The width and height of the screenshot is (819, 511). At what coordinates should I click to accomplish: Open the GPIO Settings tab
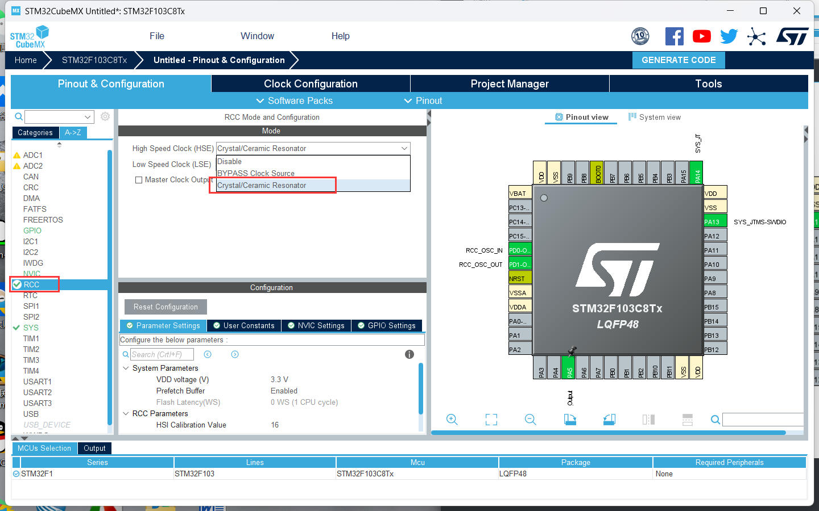(387, 325)
